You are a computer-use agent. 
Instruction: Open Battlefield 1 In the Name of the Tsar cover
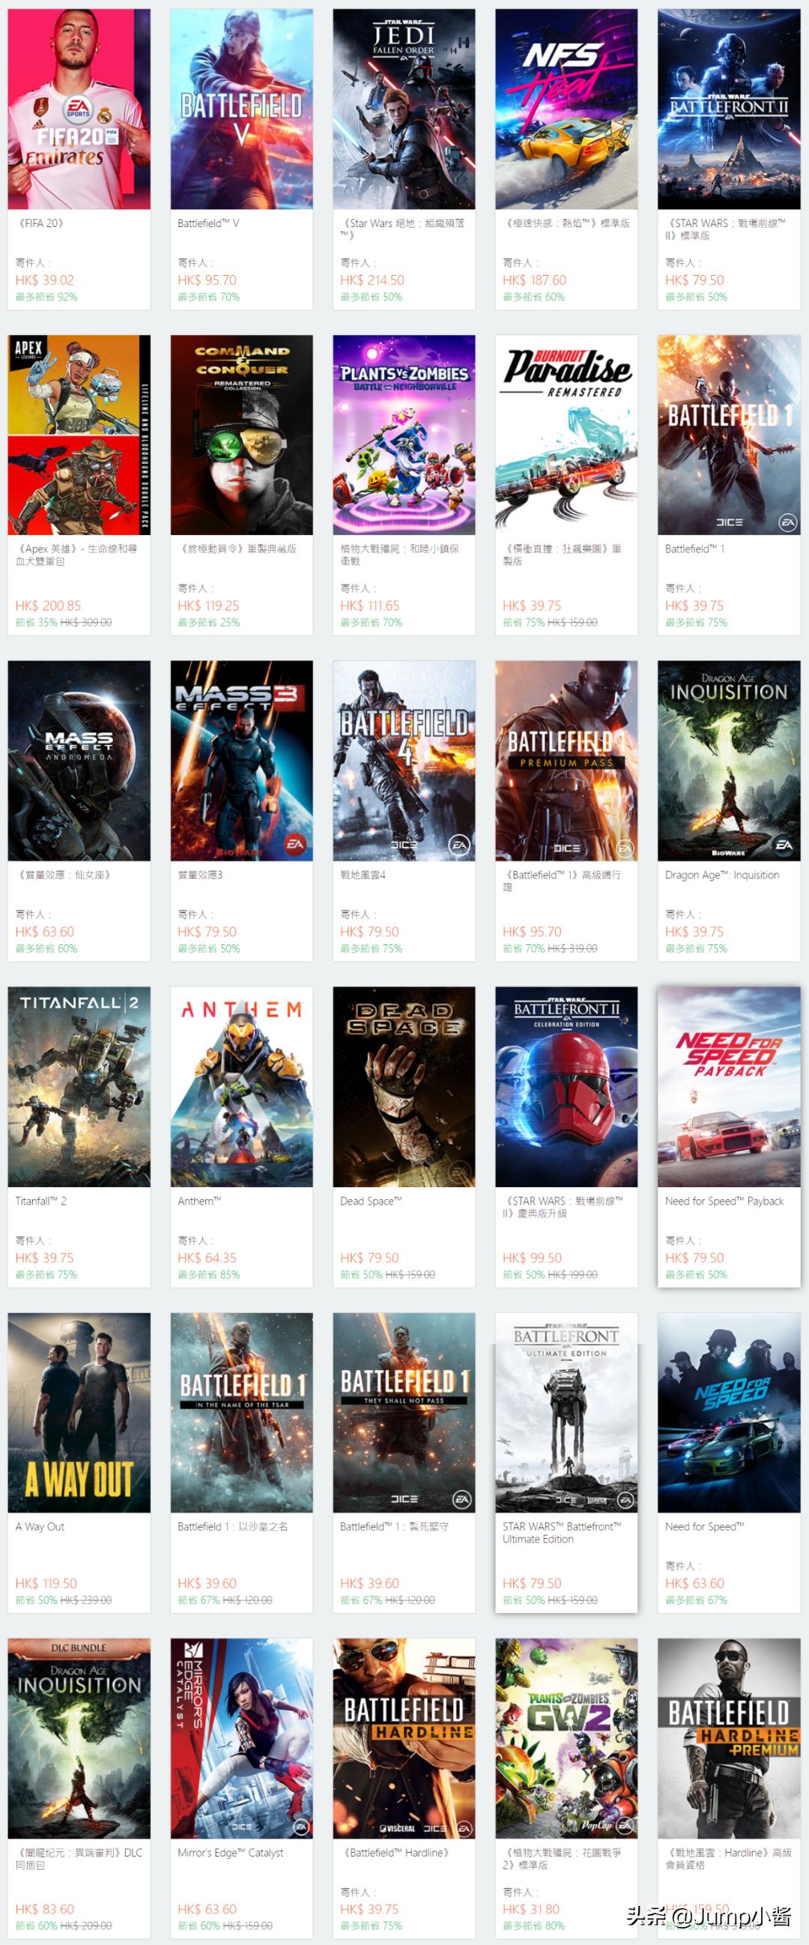click(x=241, y=1413)
